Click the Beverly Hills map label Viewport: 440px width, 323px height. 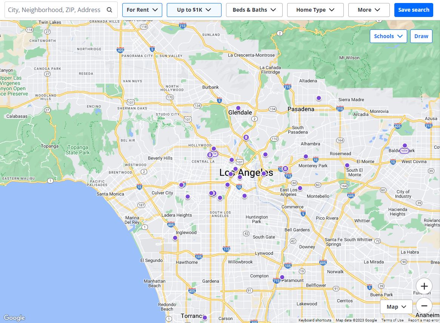point(160,158)
